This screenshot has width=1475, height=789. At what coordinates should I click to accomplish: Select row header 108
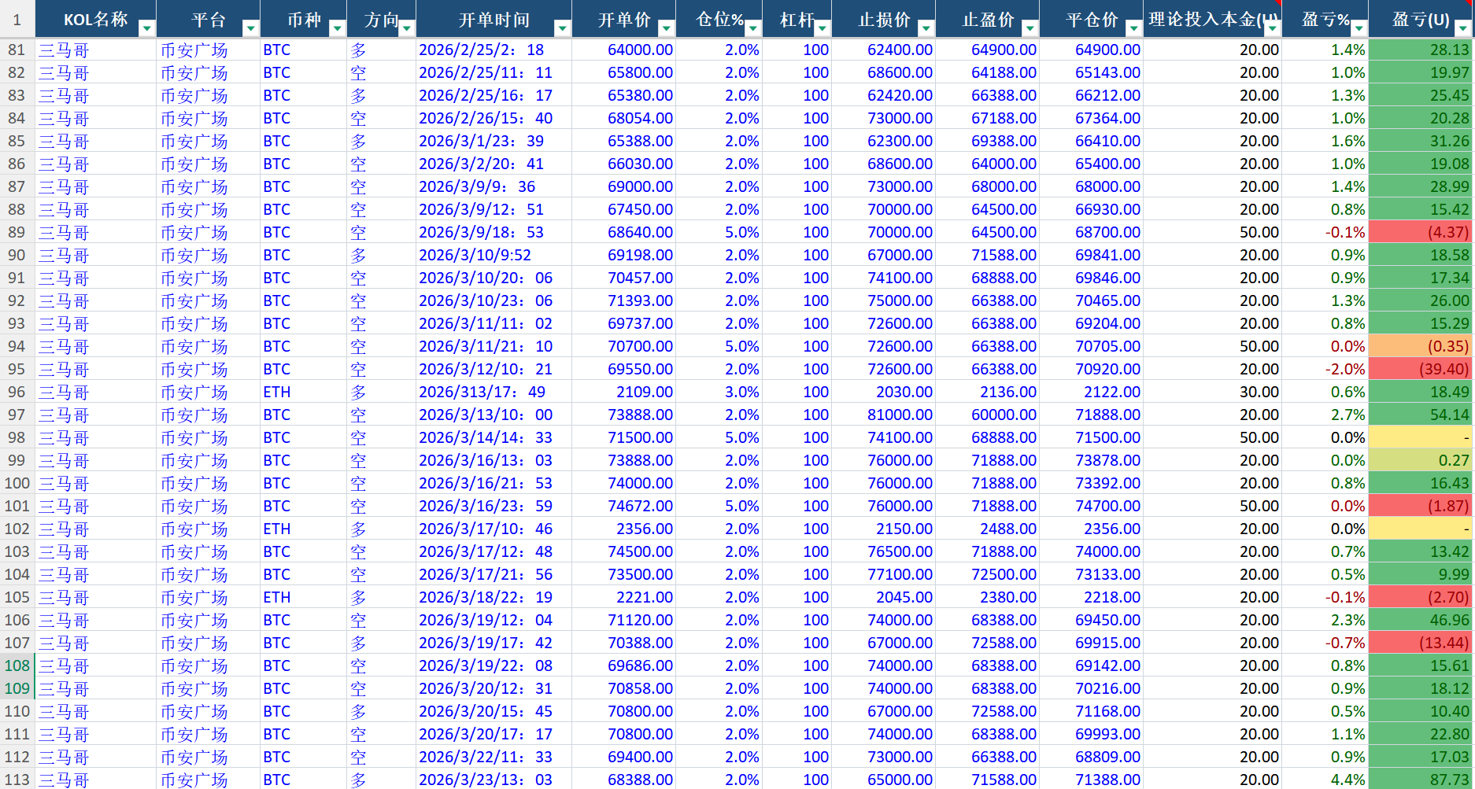tap(17, 665)
